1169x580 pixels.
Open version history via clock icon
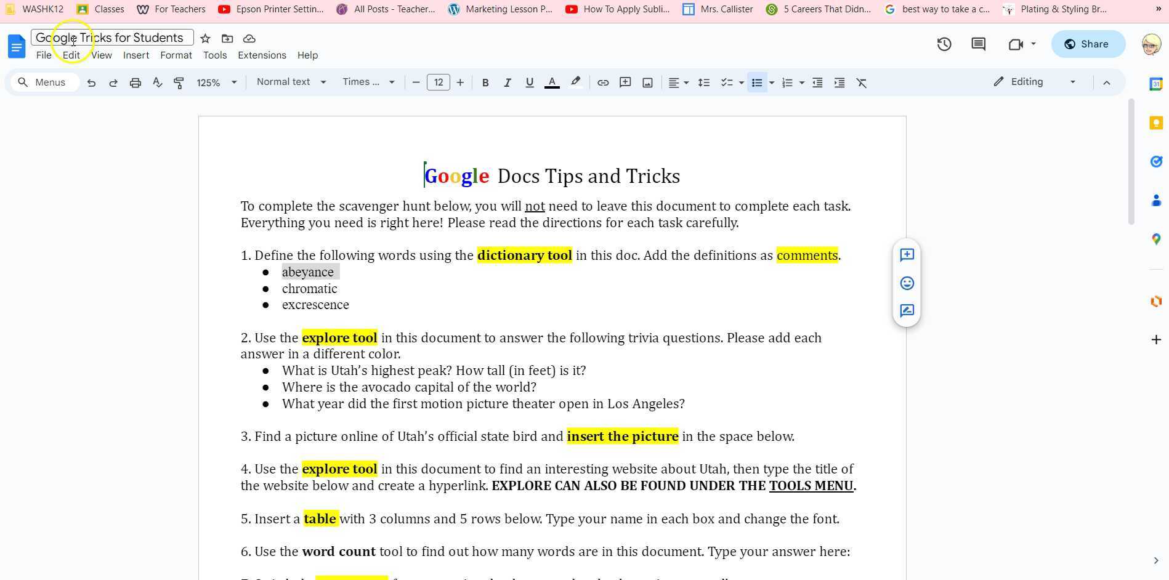coord(944,44)
